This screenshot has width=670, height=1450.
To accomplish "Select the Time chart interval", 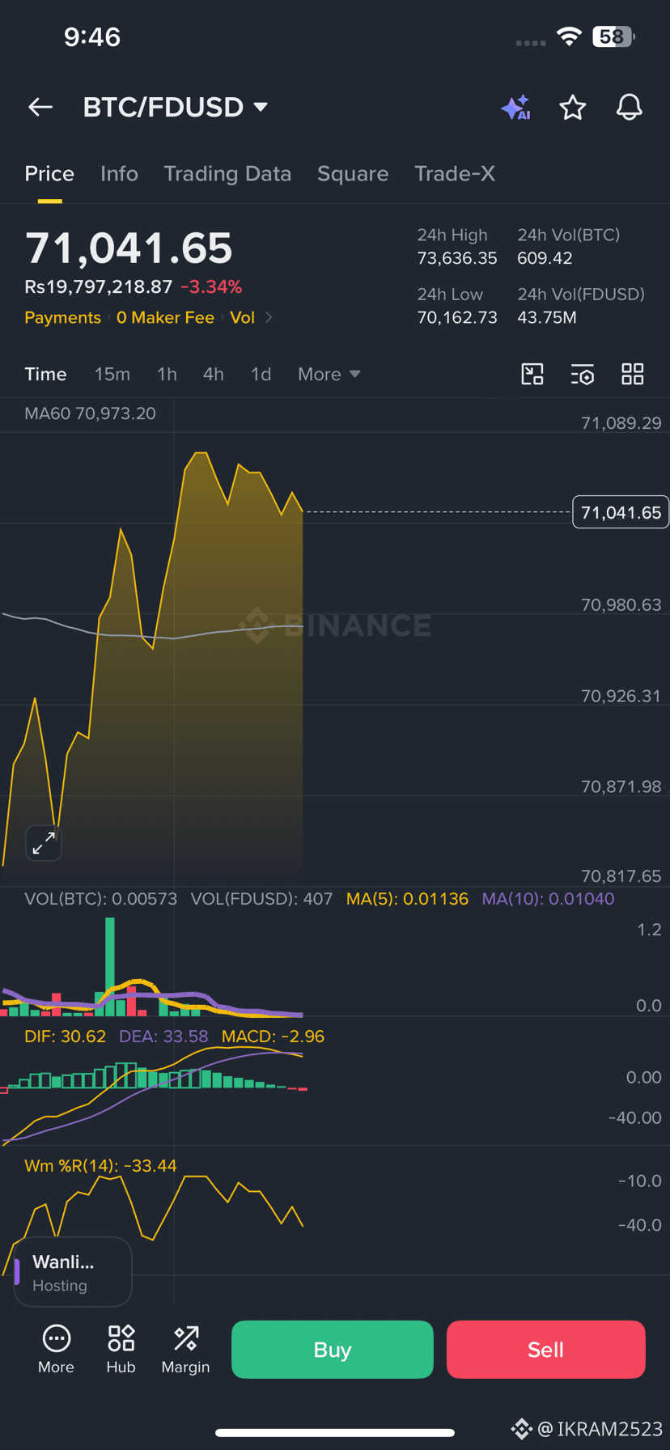I will pyautogui.click(x=45, y=374).
